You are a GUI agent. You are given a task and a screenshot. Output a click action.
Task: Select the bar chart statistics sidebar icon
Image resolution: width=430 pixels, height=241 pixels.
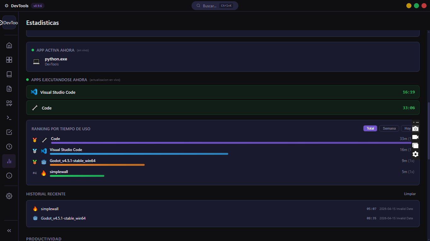click(9, 161)
